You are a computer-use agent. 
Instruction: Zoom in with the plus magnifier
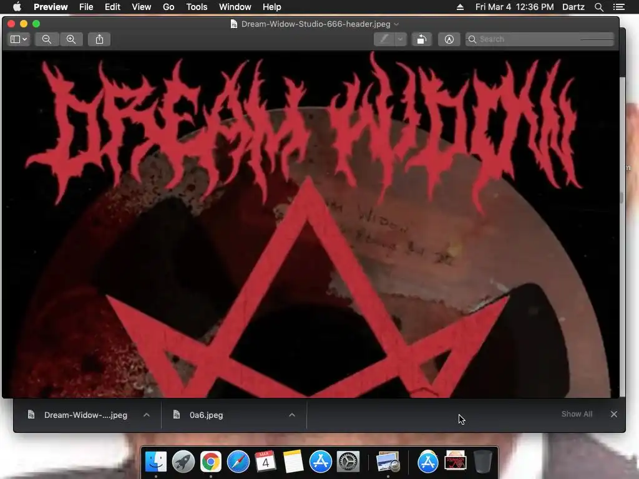point(71,39)
